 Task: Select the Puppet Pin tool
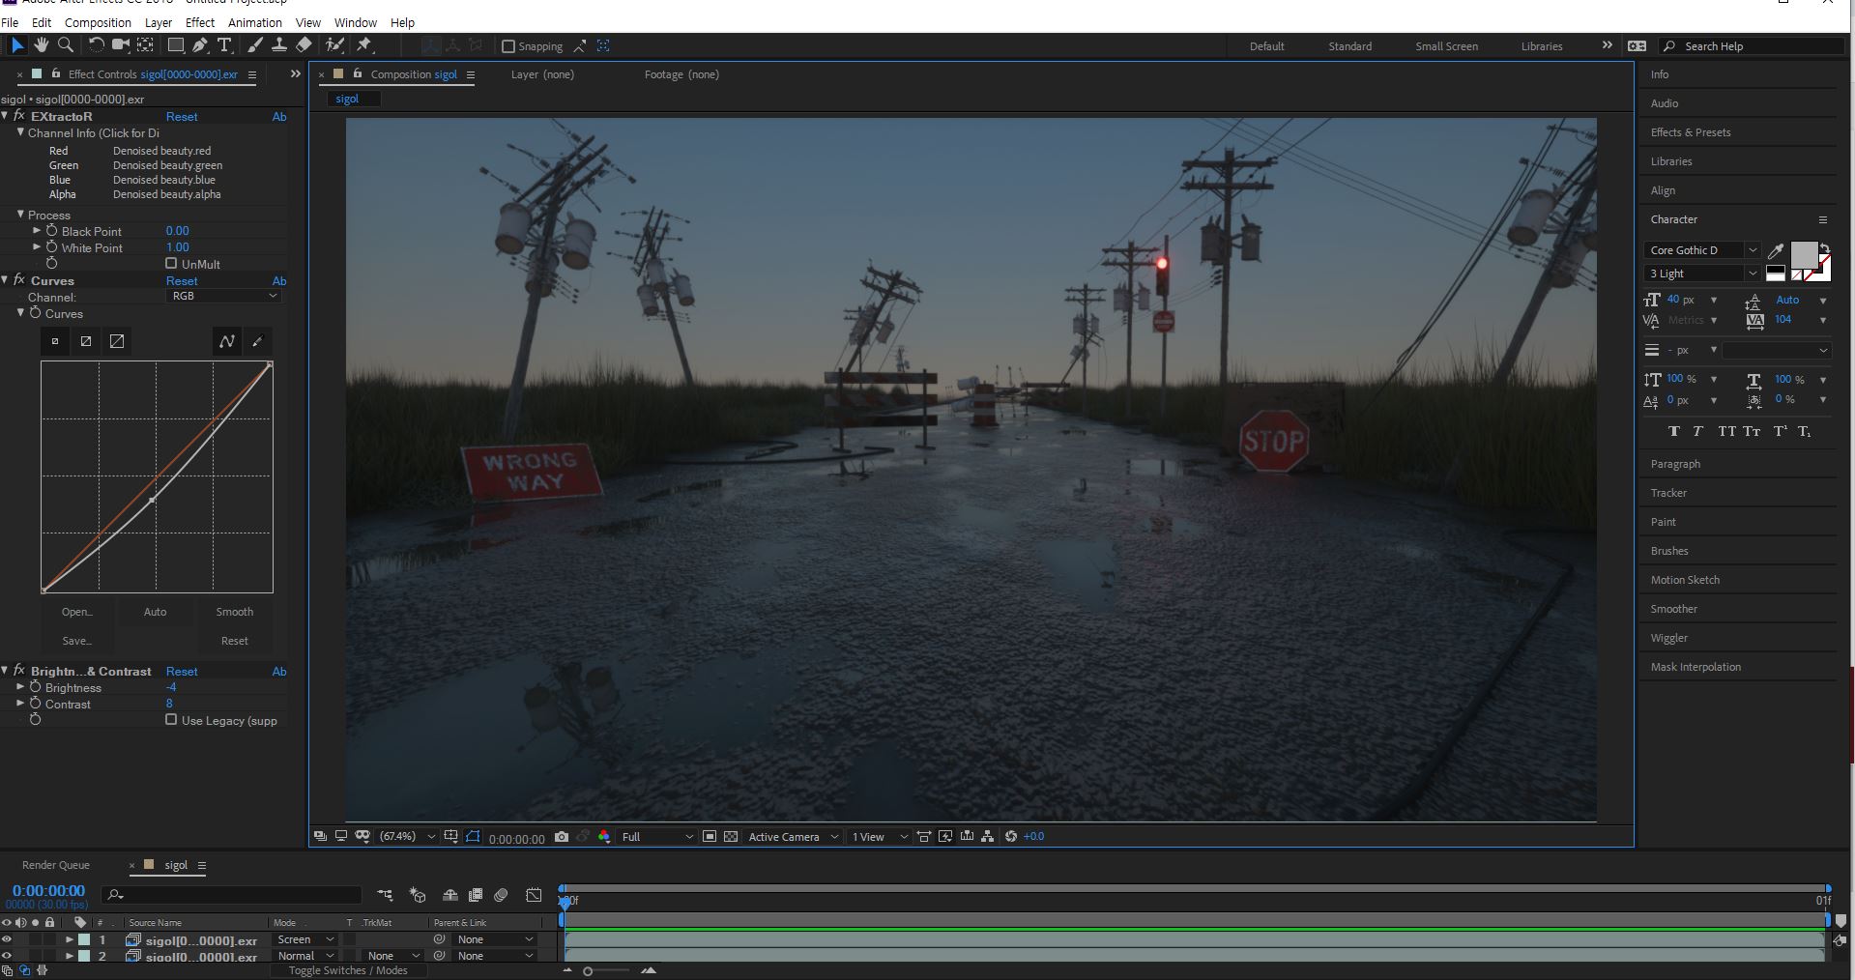[x=364, y=45]
